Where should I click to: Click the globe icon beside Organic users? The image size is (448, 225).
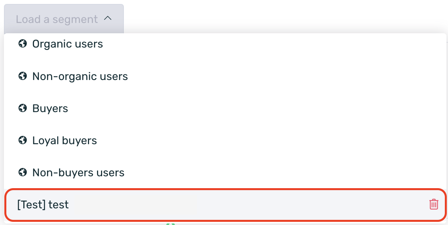[23, 44]
